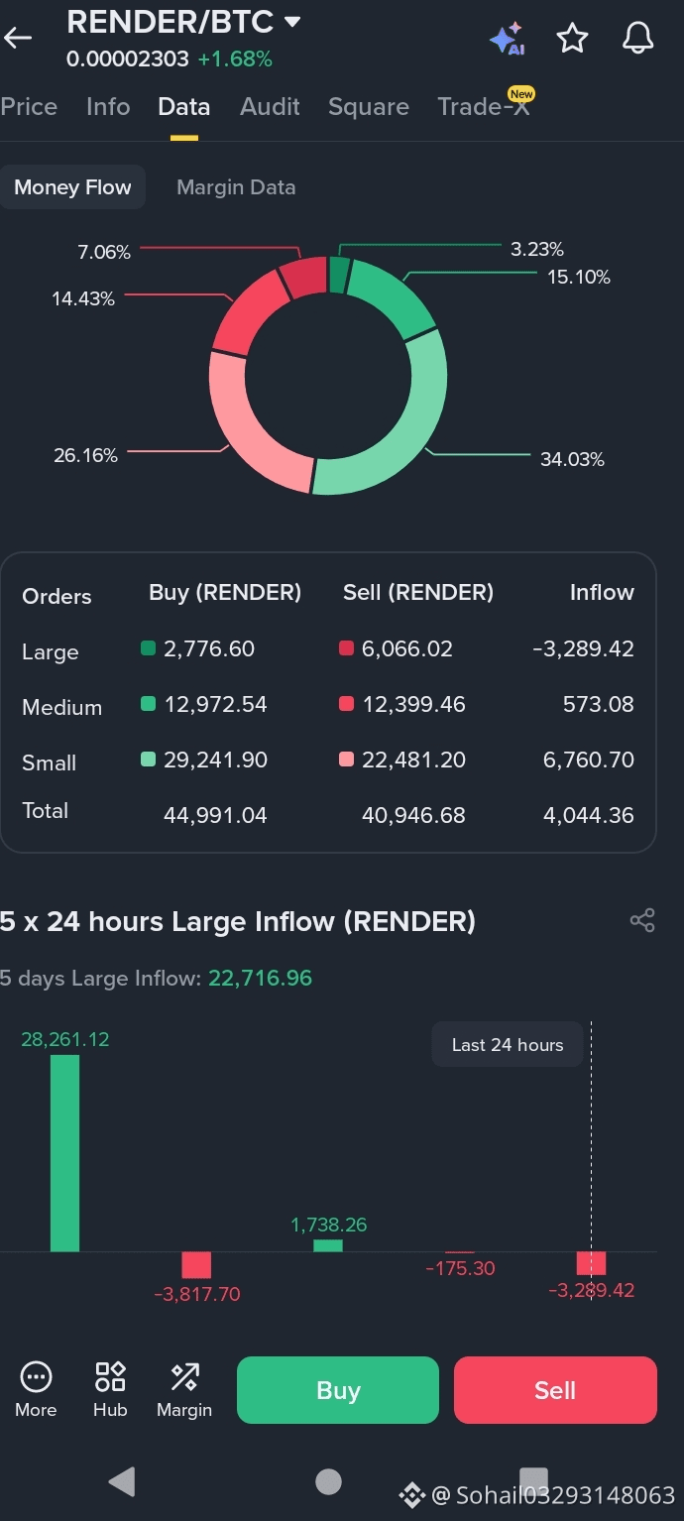Tap the Large buy value 2,776.60
The height and width of the screenshot is (1521, 684).
pos(209,648)
